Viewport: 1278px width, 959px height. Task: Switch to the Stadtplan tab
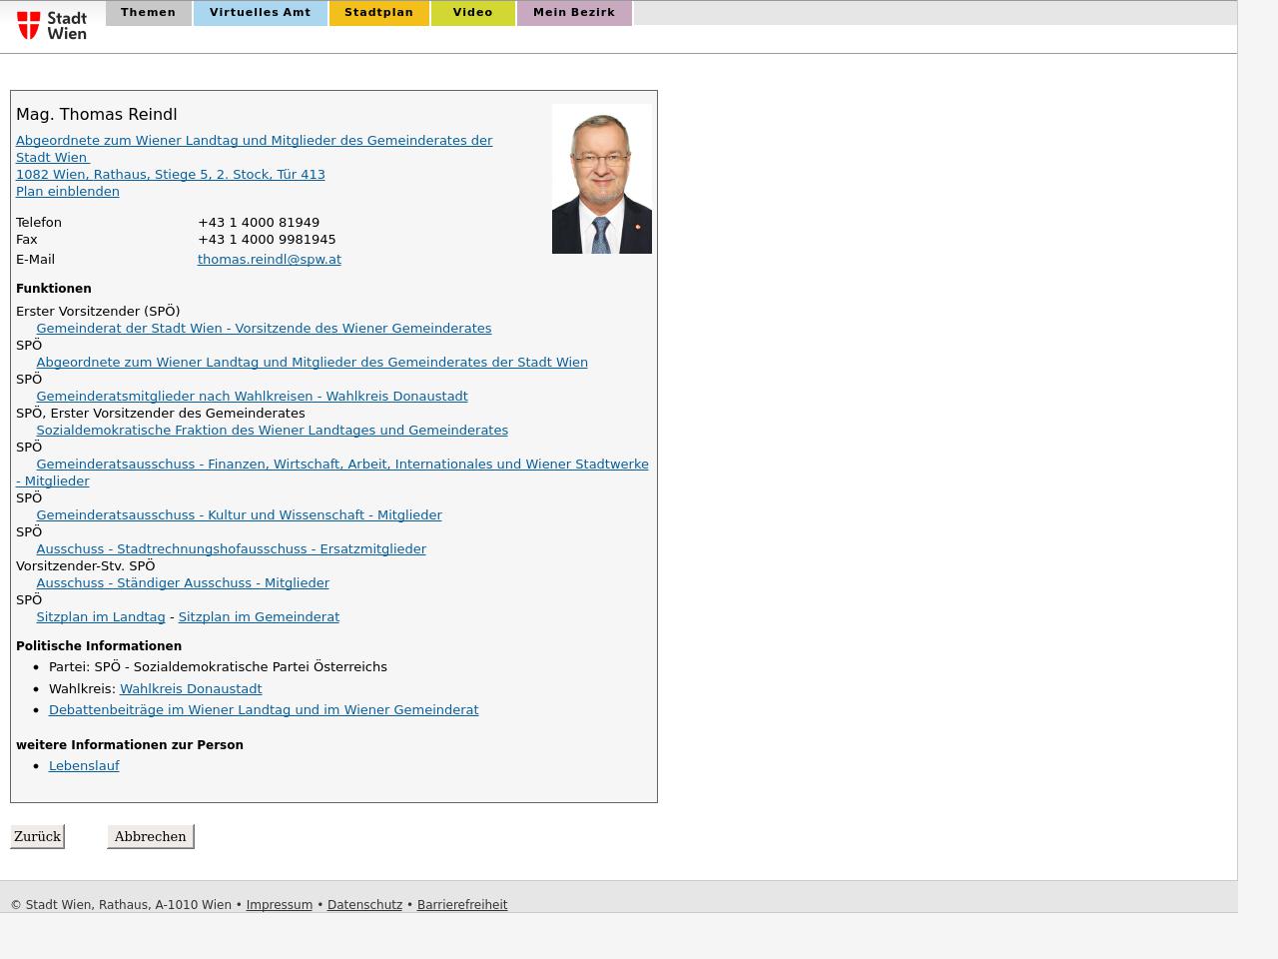pyautogui.click(x=379, y=13)
